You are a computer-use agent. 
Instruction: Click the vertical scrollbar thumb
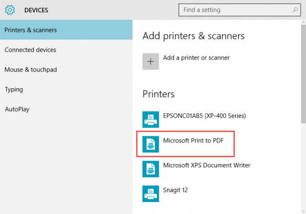[x=303, y=71]
